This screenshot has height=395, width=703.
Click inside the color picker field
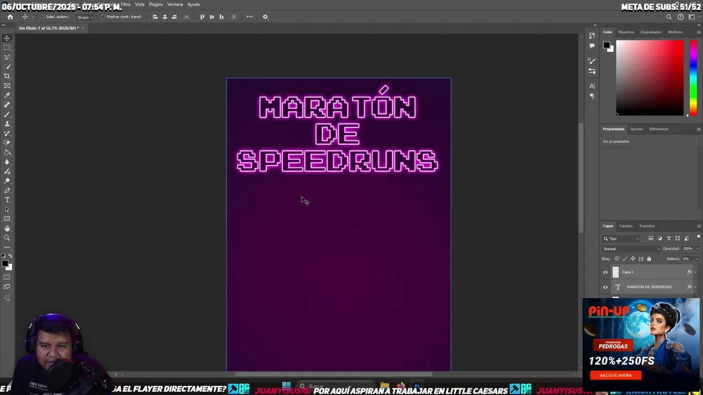click(650, 78)
